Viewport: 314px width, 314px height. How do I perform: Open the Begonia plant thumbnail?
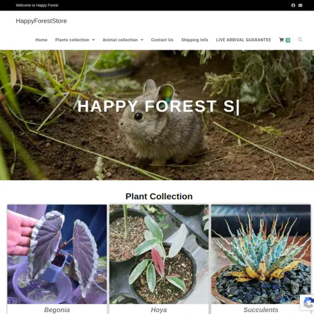click(x=57, y=254)
